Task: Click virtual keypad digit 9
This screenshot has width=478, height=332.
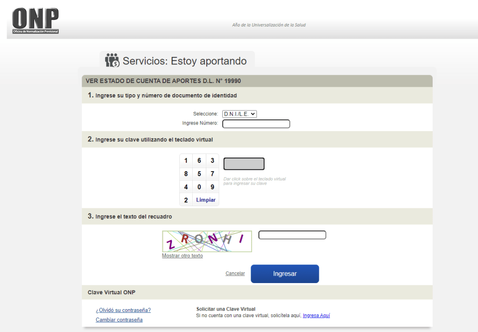Action: pos(212,187)
